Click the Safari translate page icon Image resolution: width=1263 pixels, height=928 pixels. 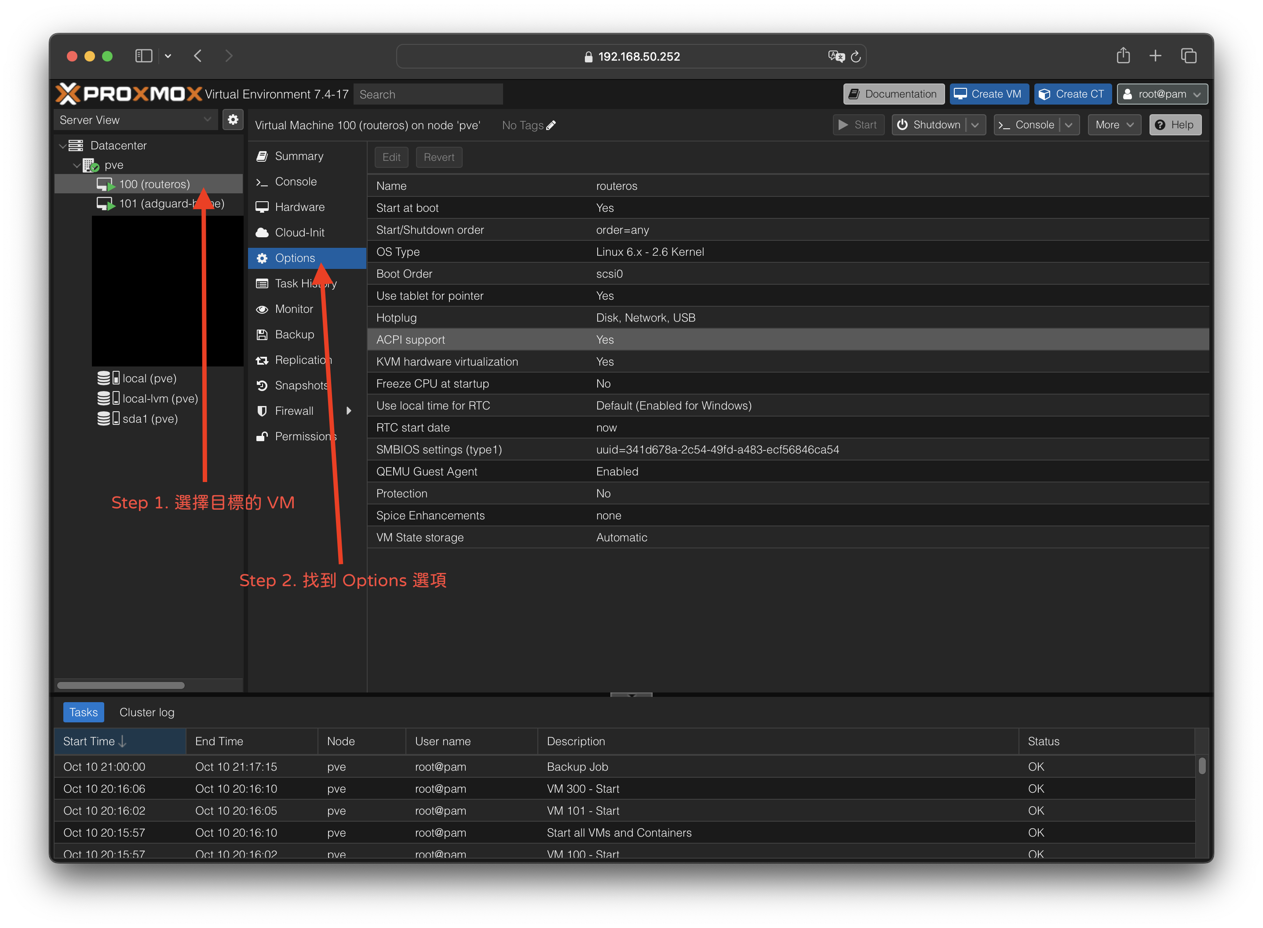(836, 57)
